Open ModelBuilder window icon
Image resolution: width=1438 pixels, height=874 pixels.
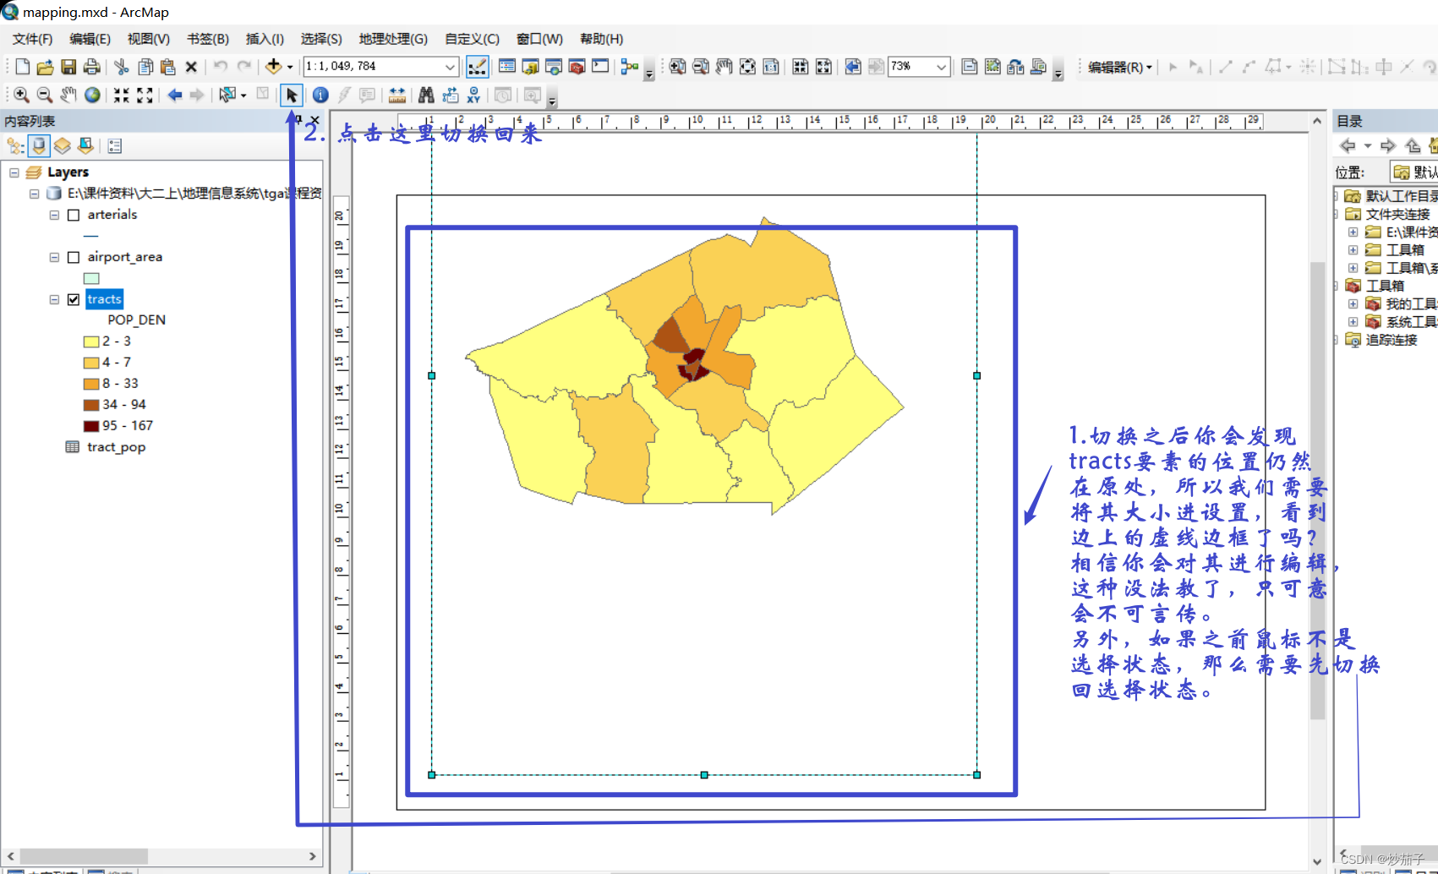[x=629, y=66]
